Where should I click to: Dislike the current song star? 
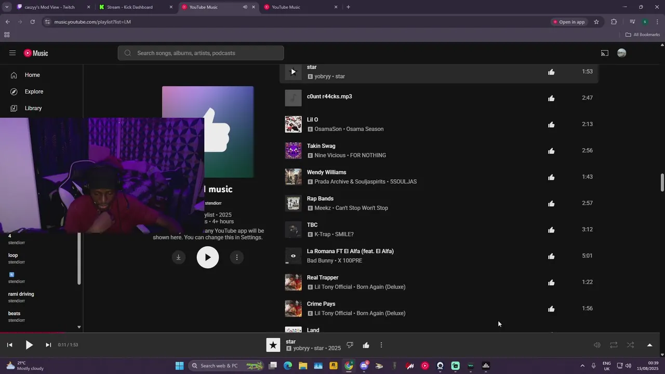coord(350,345)
